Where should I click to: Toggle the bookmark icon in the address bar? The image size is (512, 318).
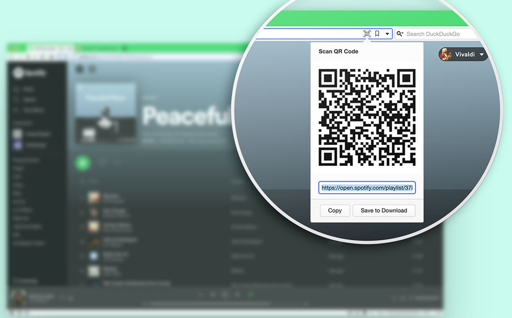(x=377, y=33)
